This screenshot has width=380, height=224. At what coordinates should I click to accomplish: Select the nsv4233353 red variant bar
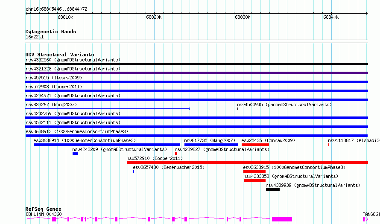pyautogui.click(x=255, y=180)
